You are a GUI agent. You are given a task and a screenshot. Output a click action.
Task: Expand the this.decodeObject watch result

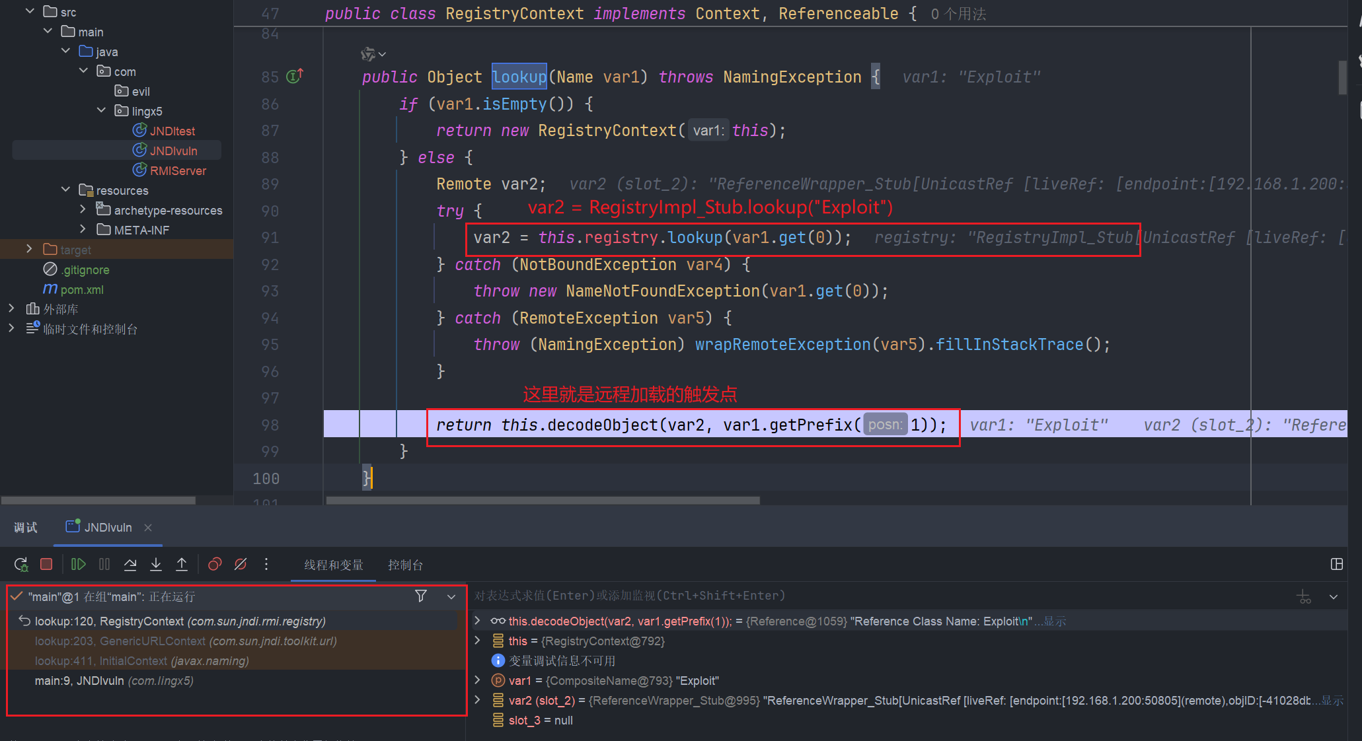pyautogui.click(x=478, y=621)
